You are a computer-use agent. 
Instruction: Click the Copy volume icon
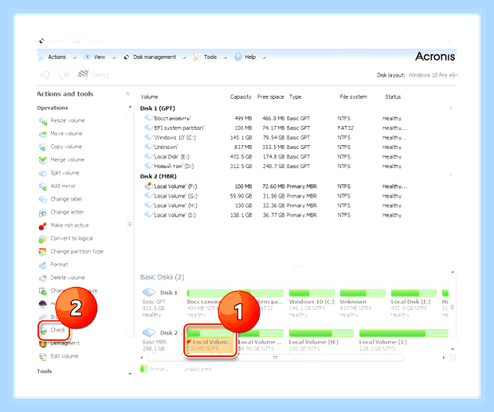point(42,147)
